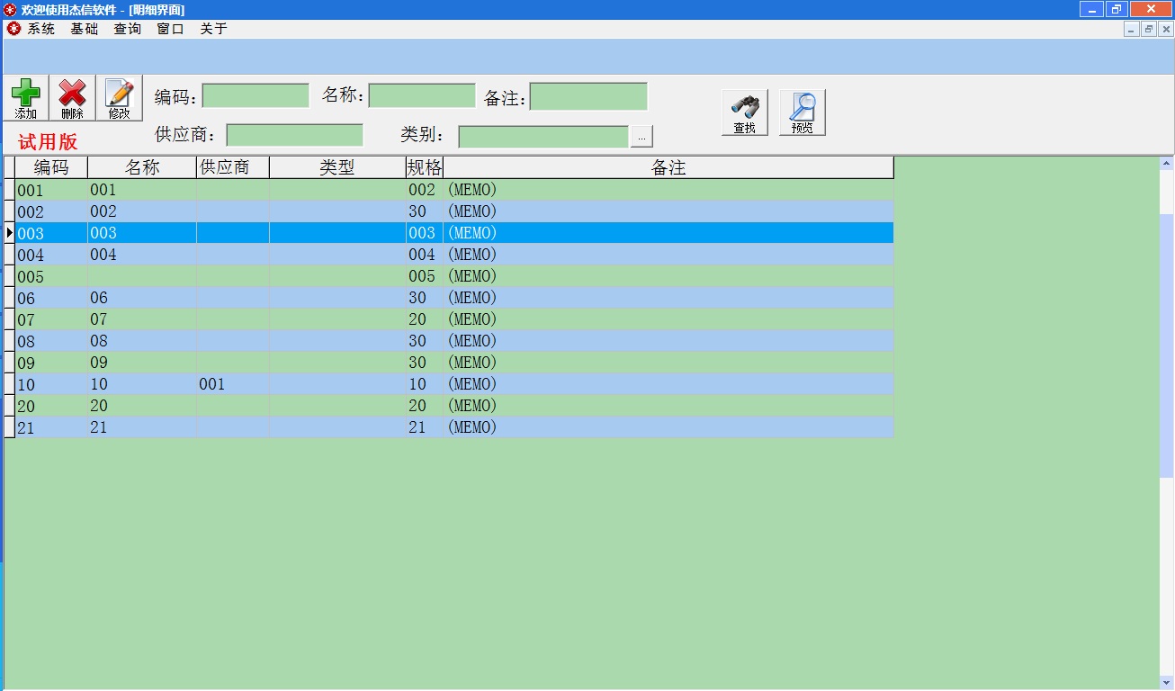Focus the 供应商 input field
Screen dimensions: 1175x691
(x=295, y=135)
